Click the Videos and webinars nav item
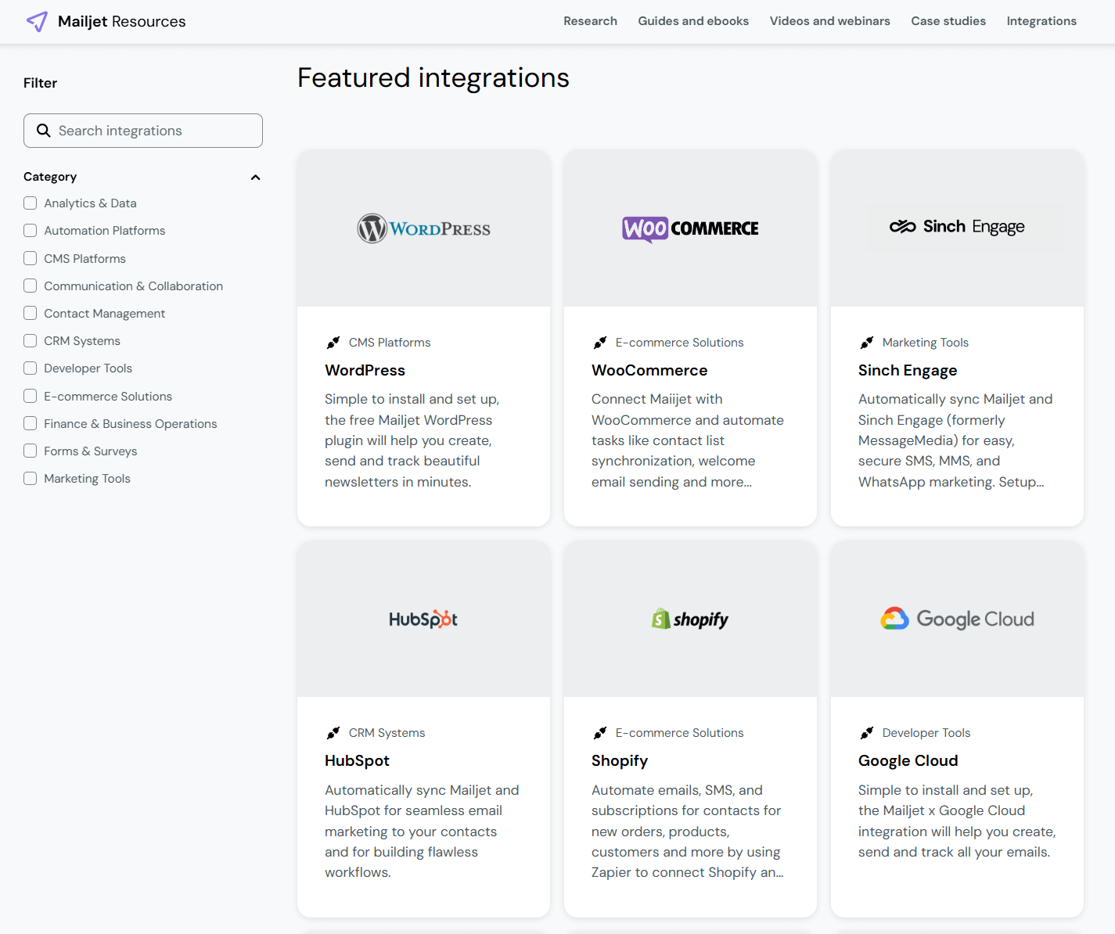The height and width of the screenshot is (934, 1115). 829,21
